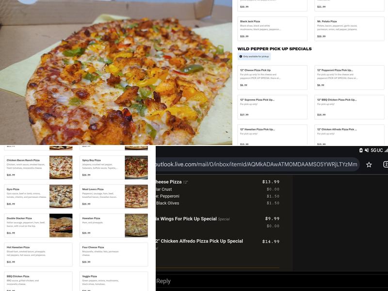Viewport: 388px width, 291px height.
Task: Choose the Double Stacker Pizza item
Action: [38, 226]
